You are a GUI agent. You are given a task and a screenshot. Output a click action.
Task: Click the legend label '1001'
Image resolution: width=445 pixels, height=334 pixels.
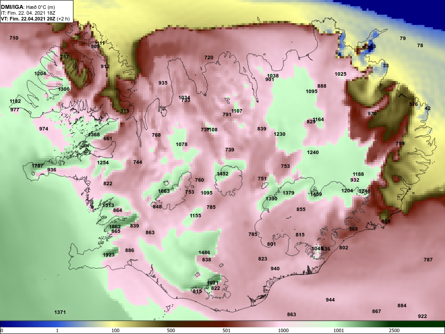click(x=339, y=330)
